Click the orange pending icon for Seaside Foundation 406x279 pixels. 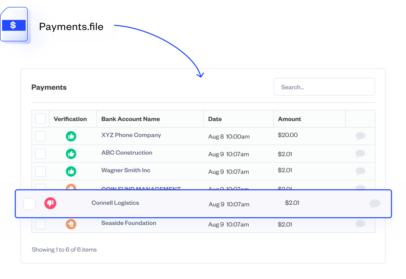point(71,224)
